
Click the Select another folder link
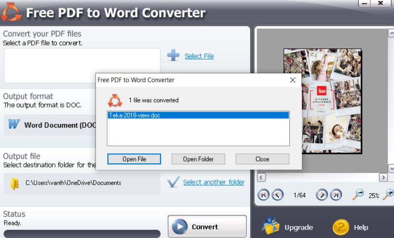point(213,182)
